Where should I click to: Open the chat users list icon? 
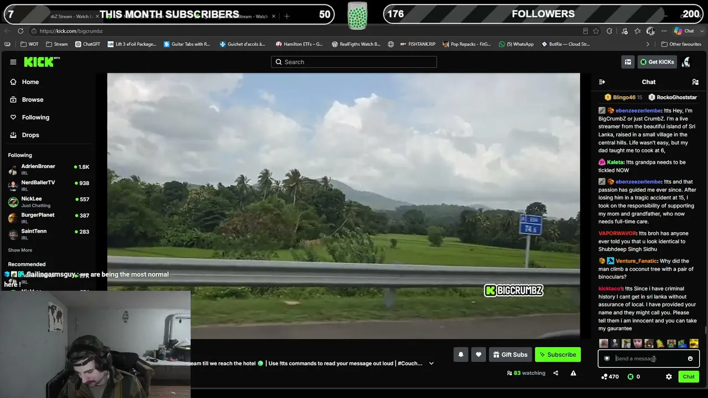pyautogui.click(x=695, y=82)
